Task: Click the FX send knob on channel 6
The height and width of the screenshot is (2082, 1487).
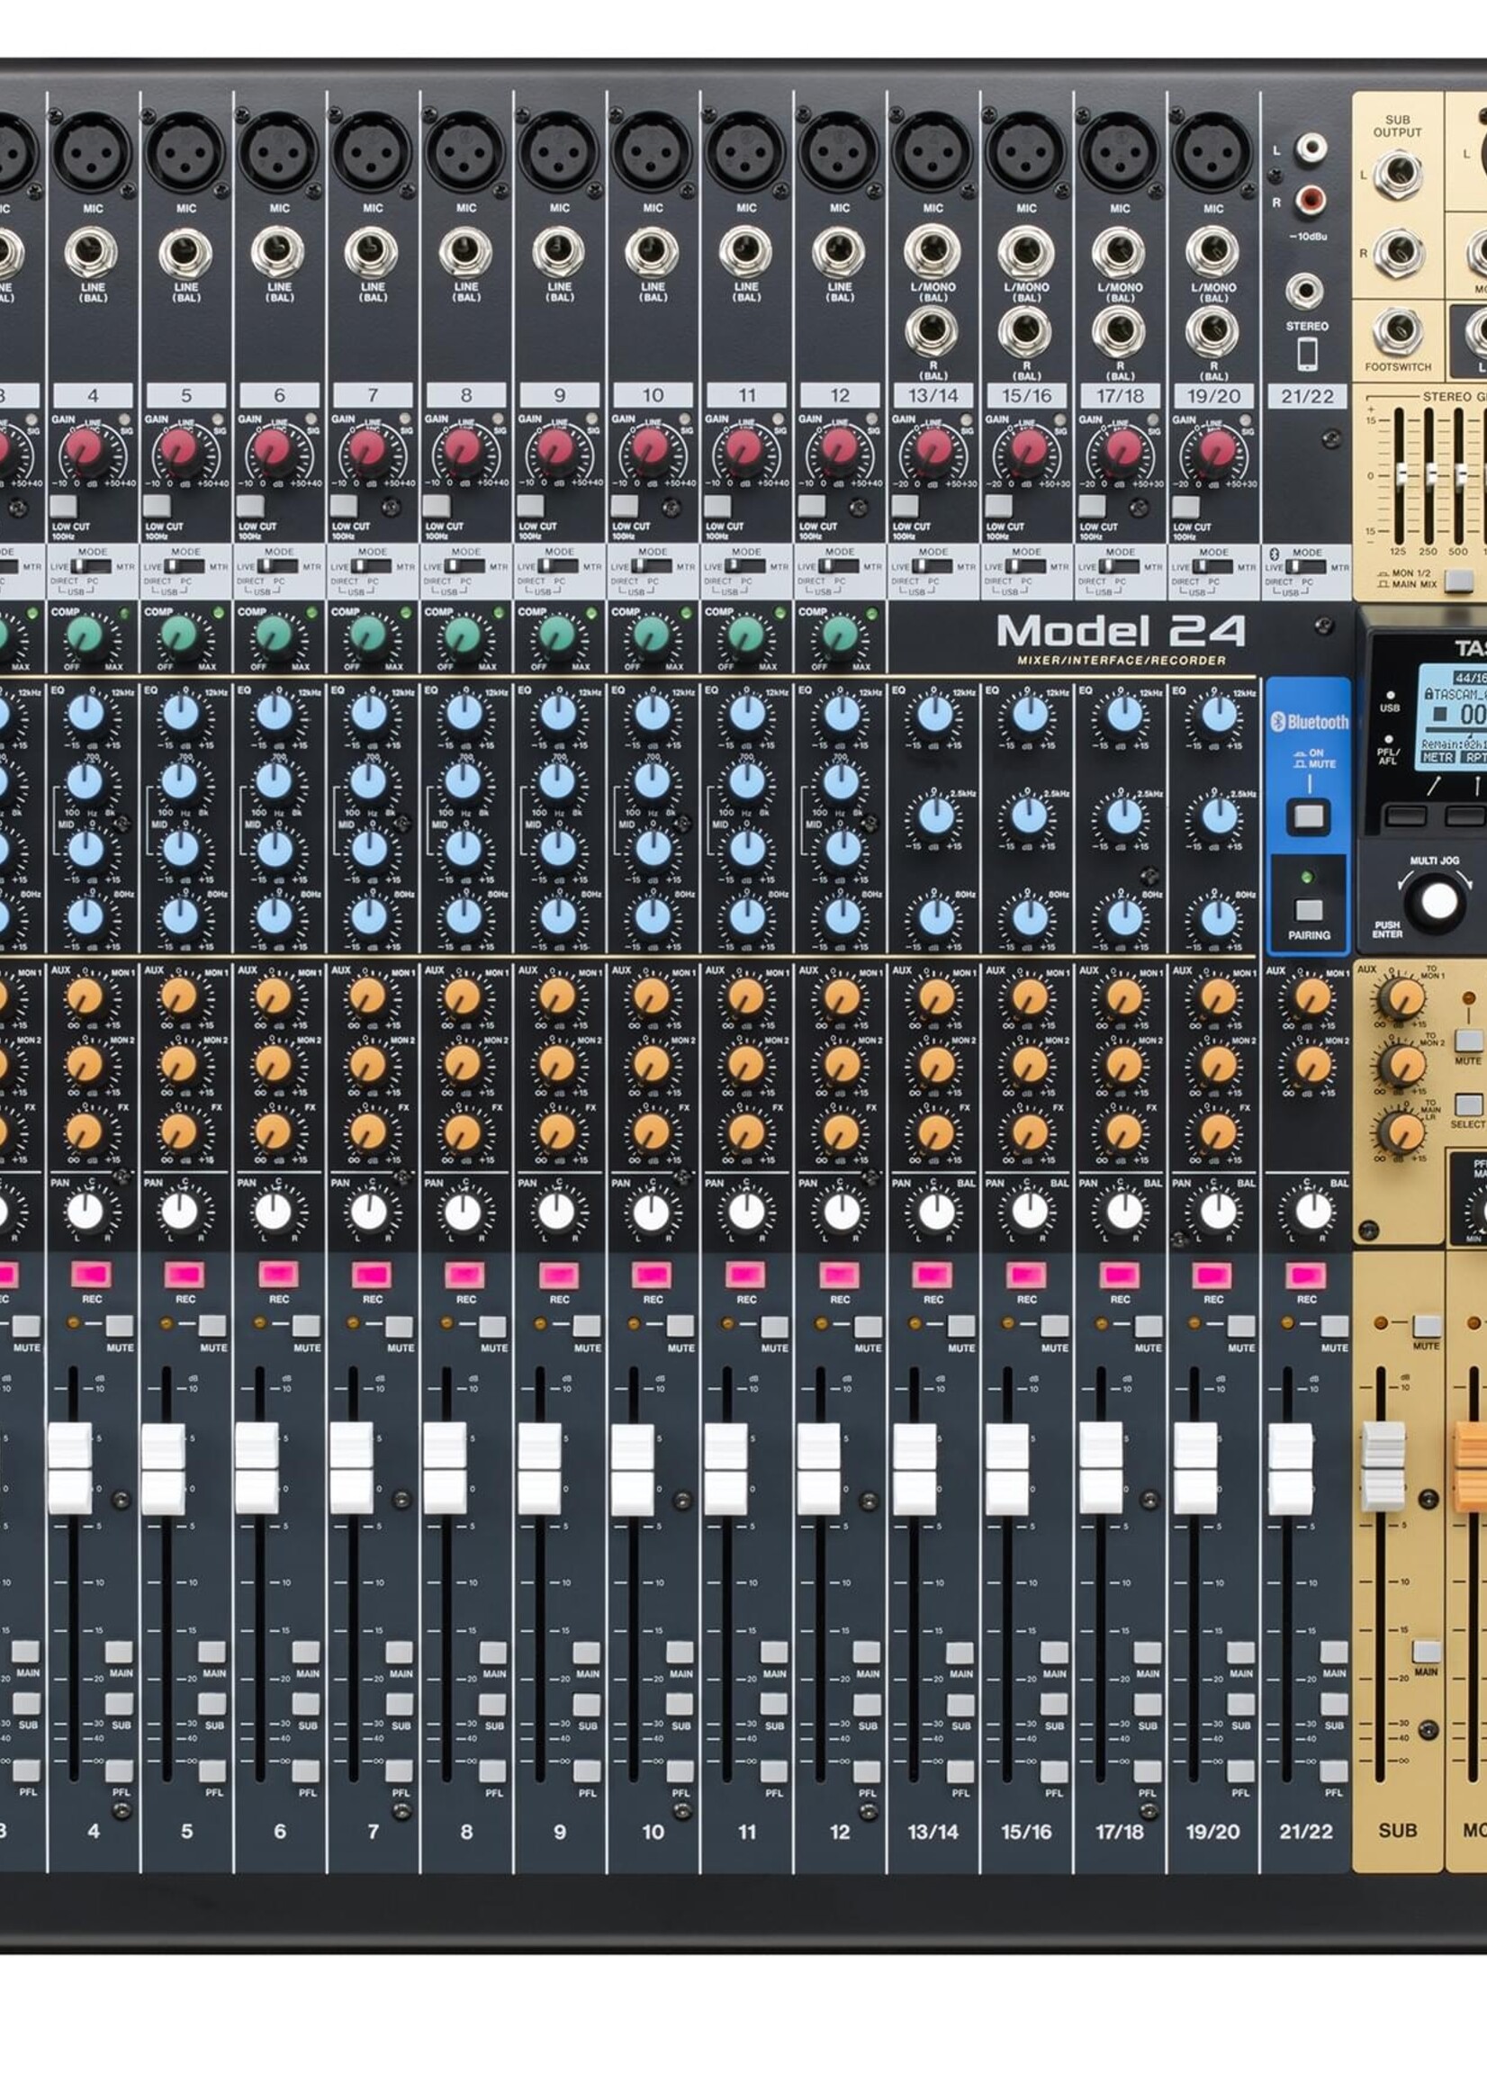Action: point(274,1131)
